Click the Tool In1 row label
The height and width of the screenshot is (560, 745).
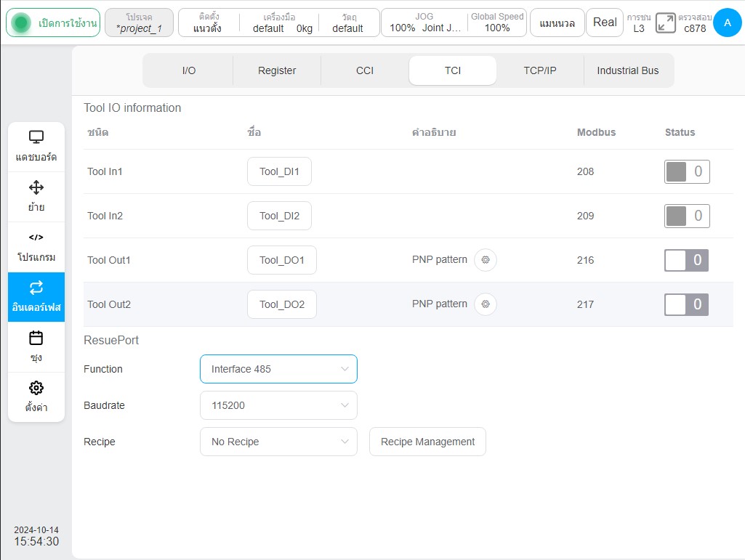[x=105, y=171]
